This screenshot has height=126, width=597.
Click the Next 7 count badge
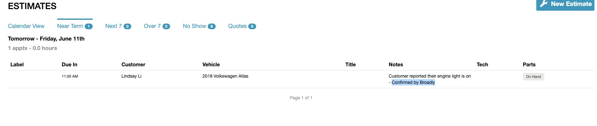click(x=127, y=26)
